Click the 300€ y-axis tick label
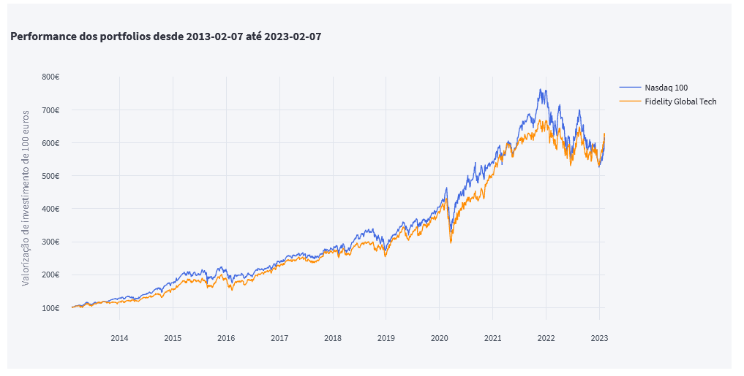This screenshot has width=744, height=376. point(50,242)
